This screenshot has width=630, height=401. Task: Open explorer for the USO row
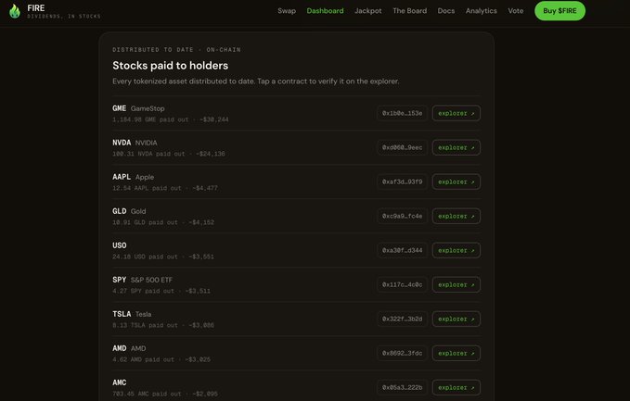click(456, 250)
